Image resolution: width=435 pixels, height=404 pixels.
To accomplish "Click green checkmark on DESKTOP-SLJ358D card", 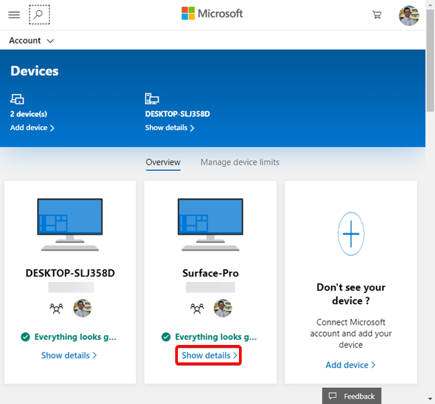I will click(x=26, y=337).
